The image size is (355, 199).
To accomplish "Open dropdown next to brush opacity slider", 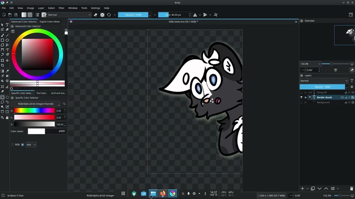I will pyautogui.click(x=155, y=15).
